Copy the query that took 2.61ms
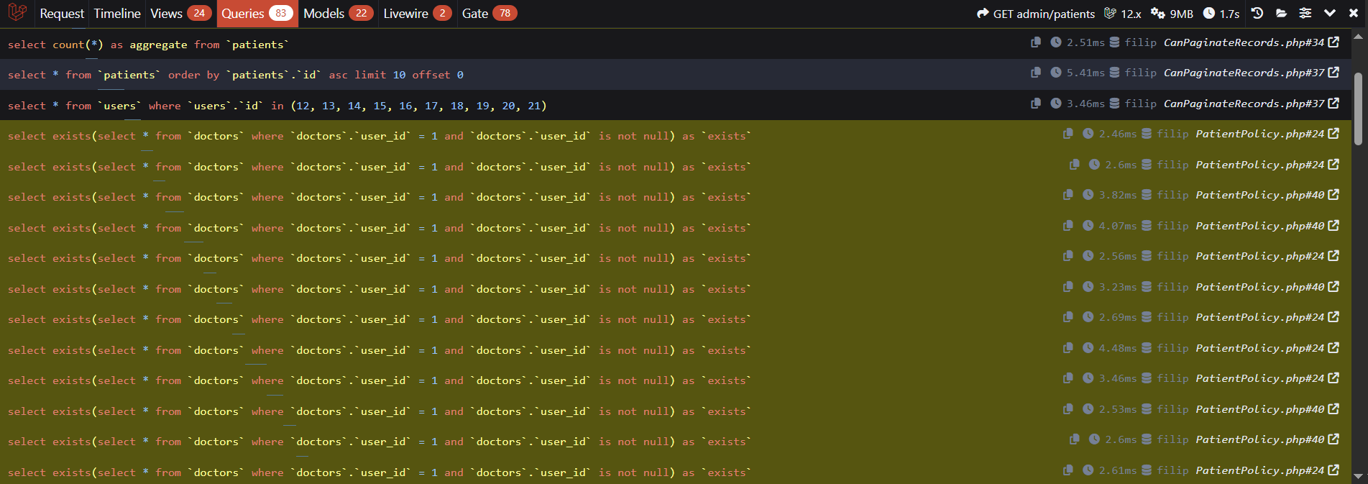The height and width of the screenshot is (484, 1368). pos(1068,470)
